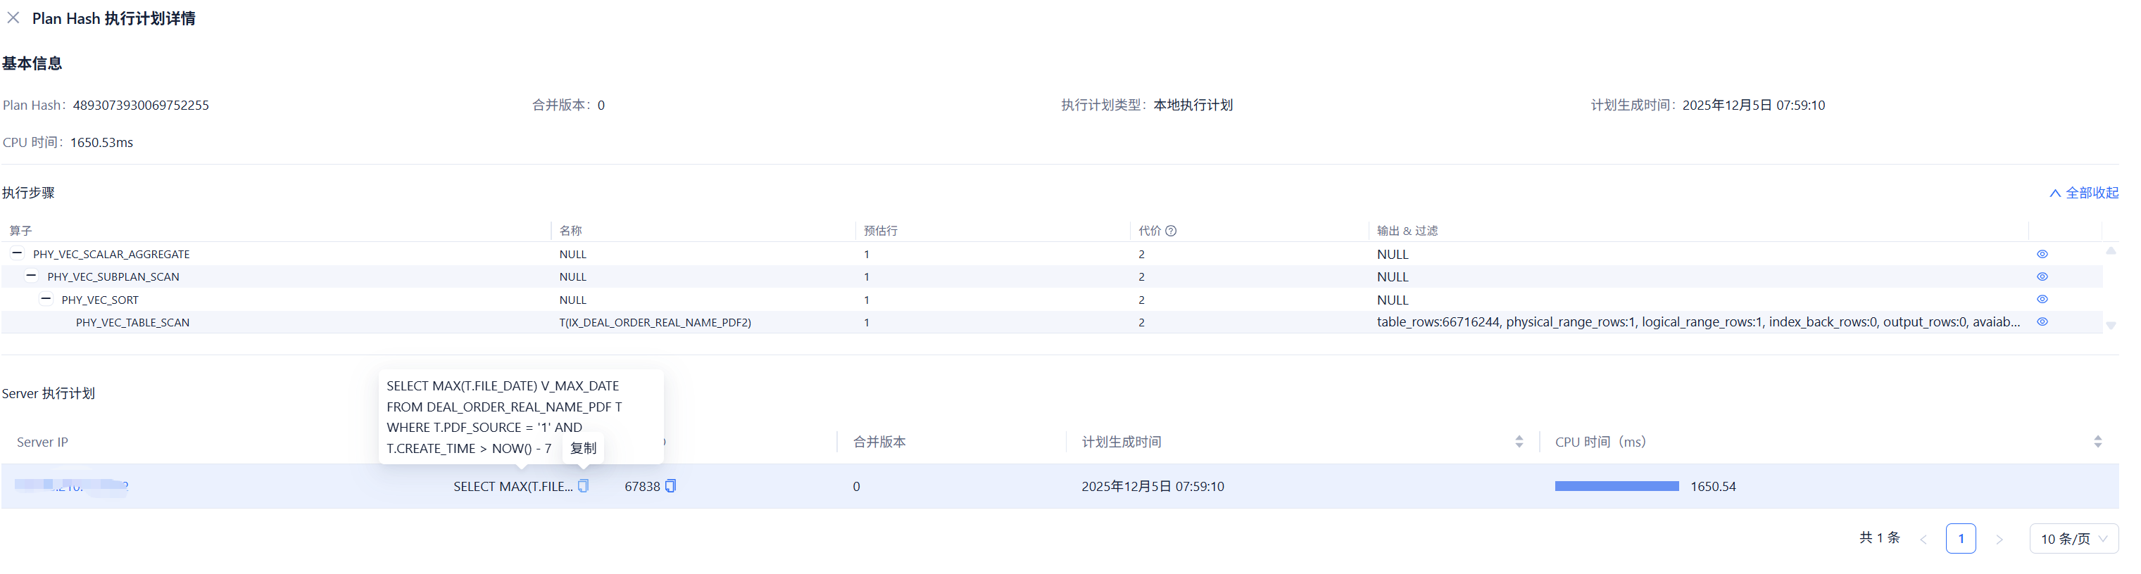Viewport: 2141px width, 574px height.
Task: Copy the 67838 value
Action: click(x=671, y=486)
